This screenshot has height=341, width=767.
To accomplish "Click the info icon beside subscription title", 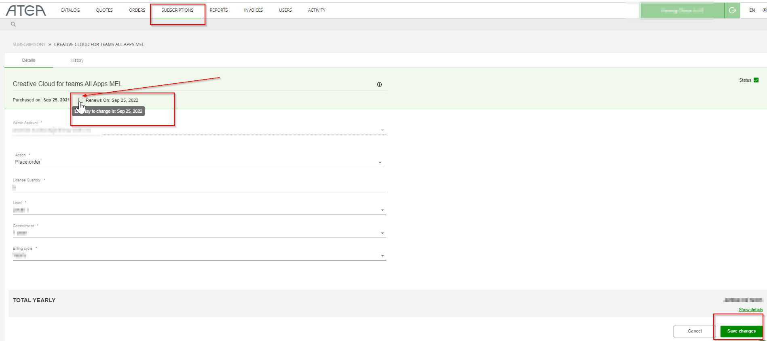I will [379, 84].
